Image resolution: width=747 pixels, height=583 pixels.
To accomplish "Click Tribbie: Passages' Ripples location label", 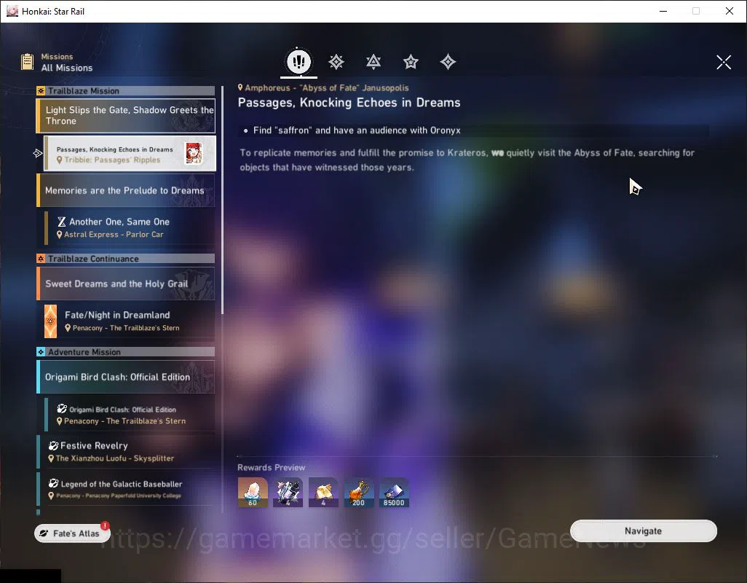I will [112, 160].
